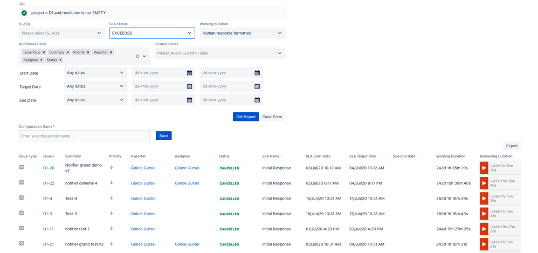Viewport: 538px width, 253px height.
Task: Open the Start Date 'Any dates' dropdown
Action: click(95, 73)
